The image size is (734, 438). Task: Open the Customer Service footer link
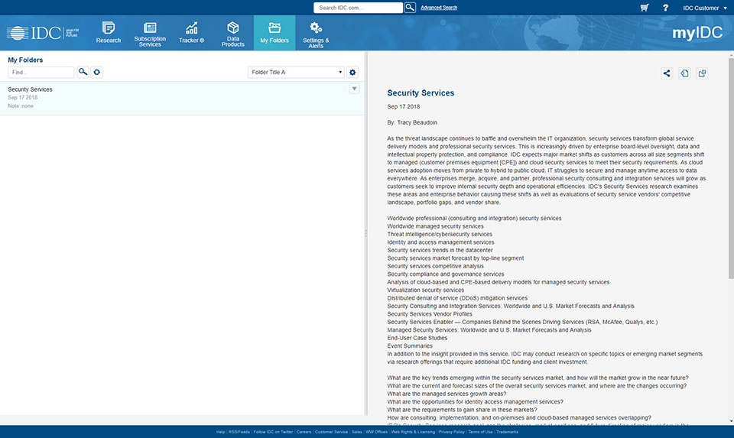(x=331, y=432)
